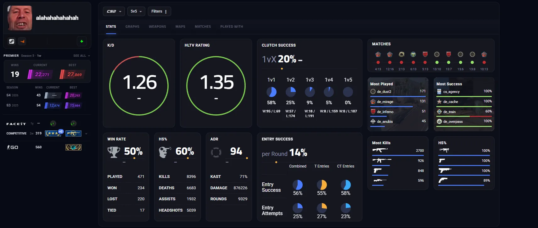Expand the SEE ALL seasons link
The image size is (538, 228).
tap(81, 56)
